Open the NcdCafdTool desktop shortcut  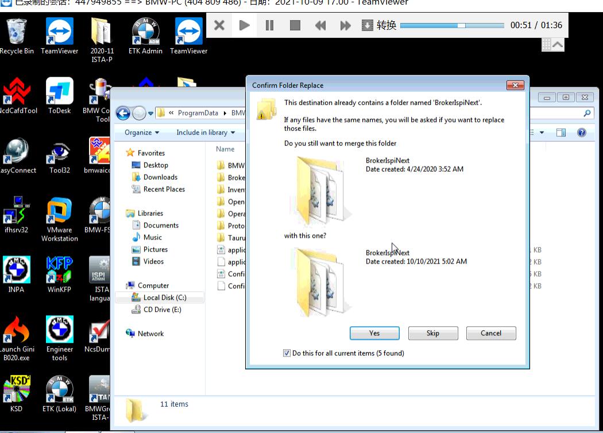coord(17,96)
